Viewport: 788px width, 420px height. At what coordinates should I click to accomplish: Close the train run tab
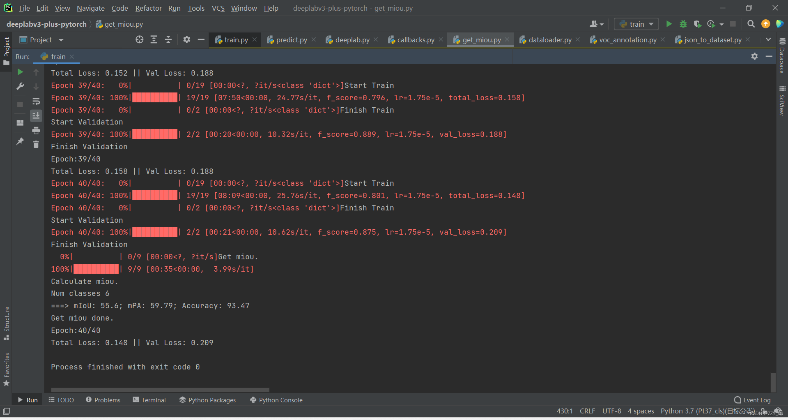click(72, 56)
